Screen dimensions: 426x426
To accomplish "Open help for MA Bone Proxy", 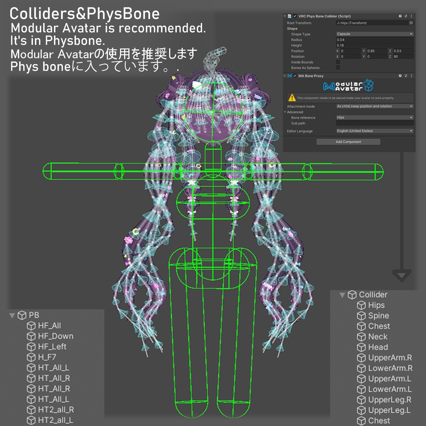I will point(400,76).
